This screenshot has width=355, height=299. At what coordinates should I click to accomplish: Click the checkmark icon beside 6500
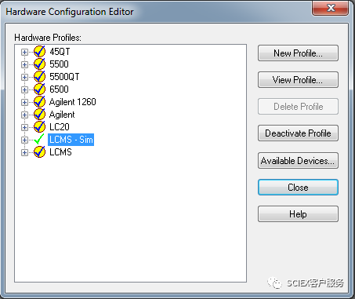pos(39,89)
